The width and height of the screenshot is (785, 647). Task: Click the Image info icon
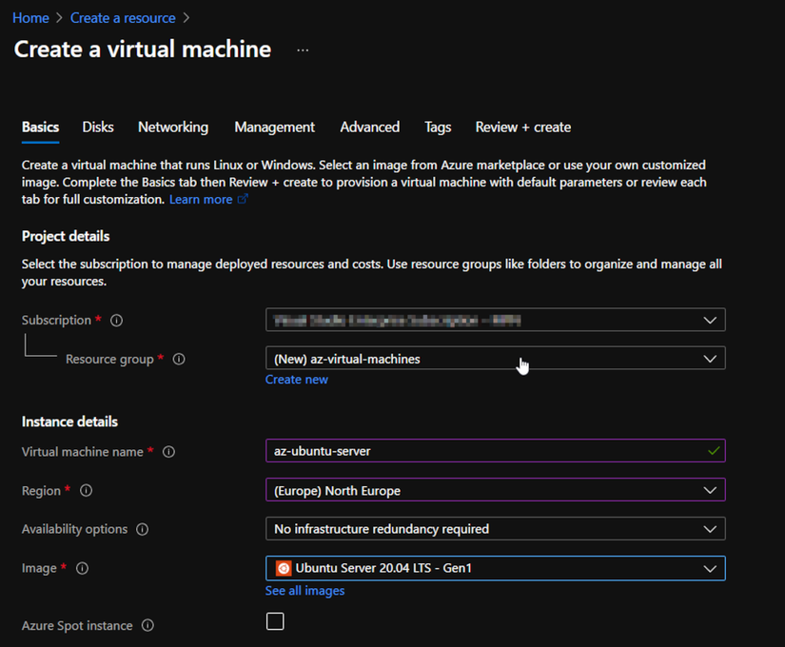(x=82, y=568)
